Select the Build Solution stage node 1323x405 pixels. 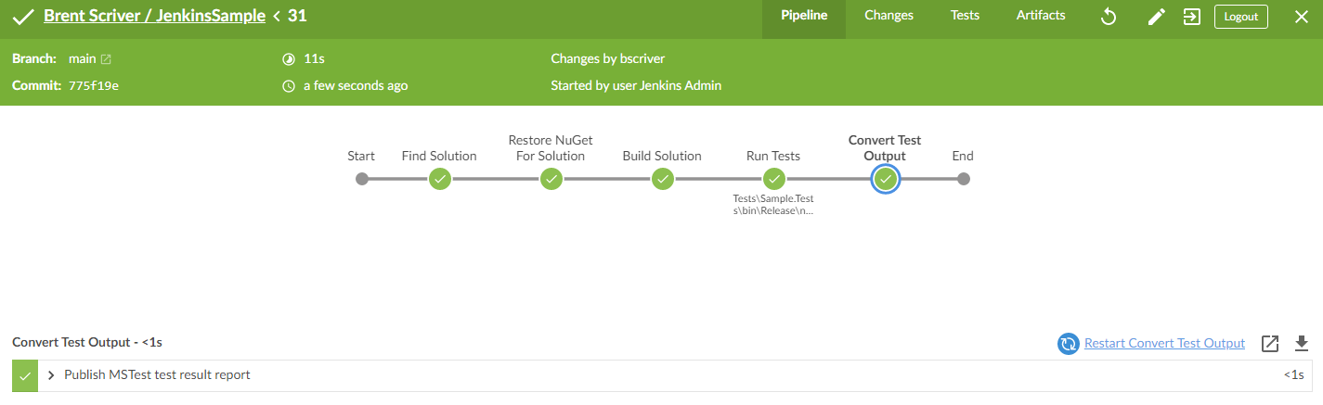(663, 179)
